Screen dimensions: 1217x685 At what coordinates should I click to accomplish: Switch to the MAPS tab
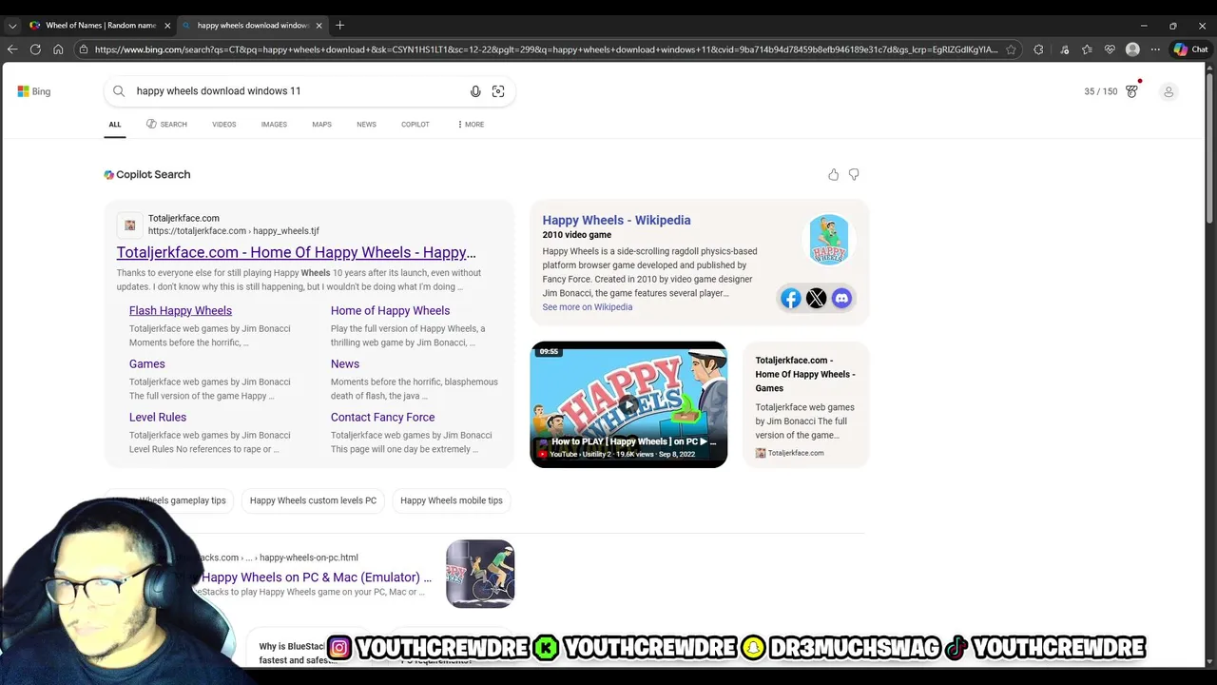tap(322, 125)
